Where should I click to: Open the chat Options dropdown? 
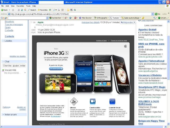point(6,107)
